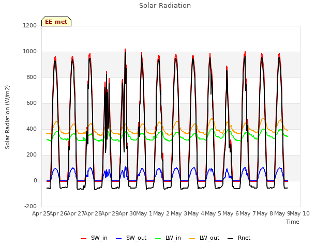Viewport: 331px width, 248px height.
Task: Click y-axis tick label 600
Action: [x=32, y=103]
